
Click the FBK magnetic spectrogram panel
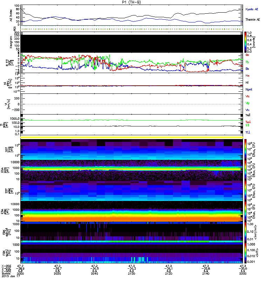131,253
